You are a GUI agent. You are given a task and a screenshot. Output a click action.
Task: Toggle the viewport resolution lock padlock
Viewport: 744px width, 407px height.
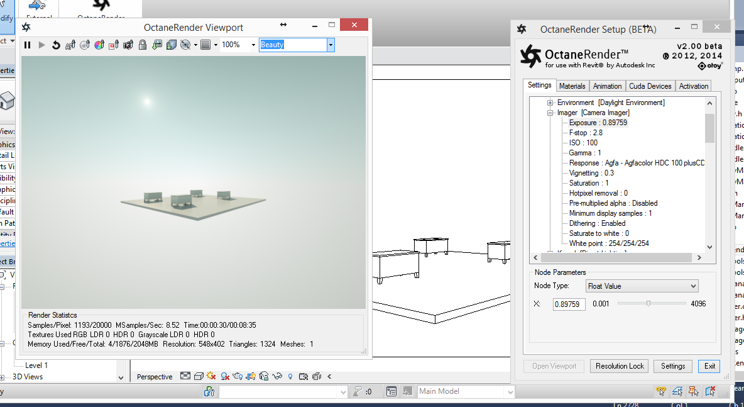coord(143,45)
